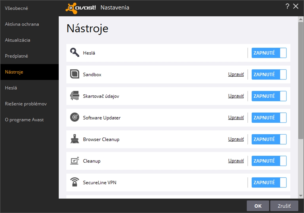Select Riešenie problémov in the sidebar
The width and height of the screenshot is (304, 213).
coord(26,104)
